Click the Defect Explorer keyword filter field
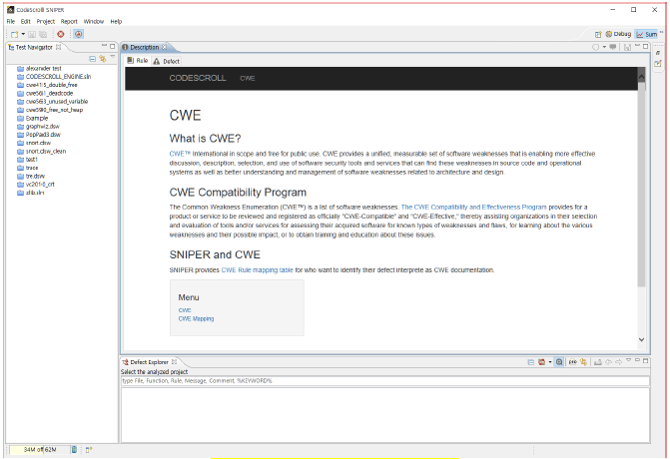Screen dimensions: 670x459 (385, 381)
